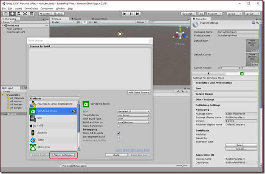Screen dimensions: 265x174
Task: Open the Edit menu
Action: 10,8
